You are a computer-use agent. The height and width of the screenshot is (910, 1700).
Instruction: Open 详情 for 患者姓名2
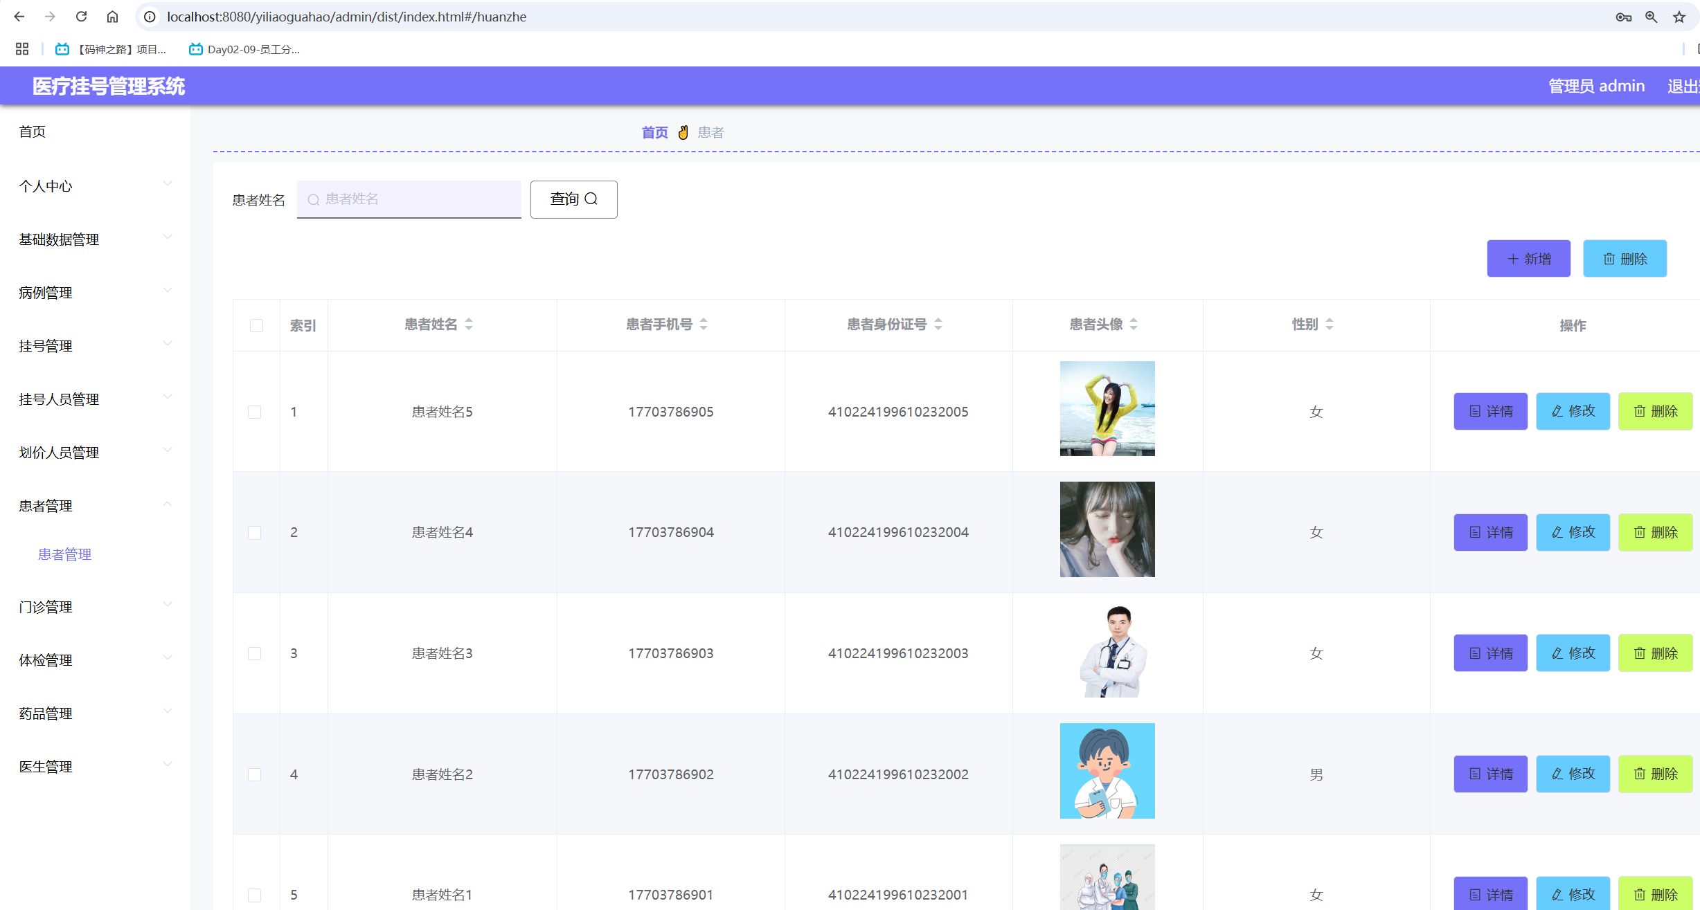(1491, 774)
